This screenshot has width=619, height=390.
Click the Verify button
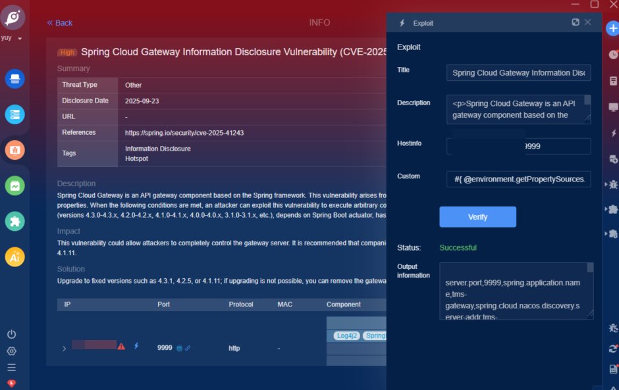[477, 217]
